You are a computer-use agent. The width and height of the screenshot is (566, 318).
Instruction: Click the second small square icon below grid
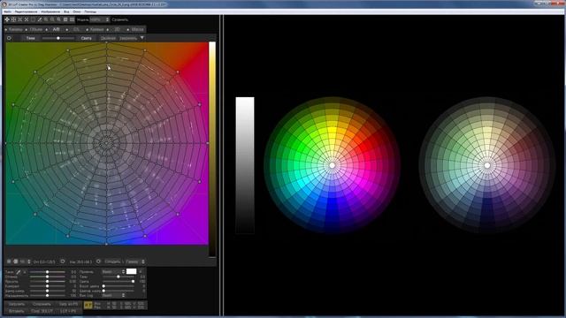[16, 261]
